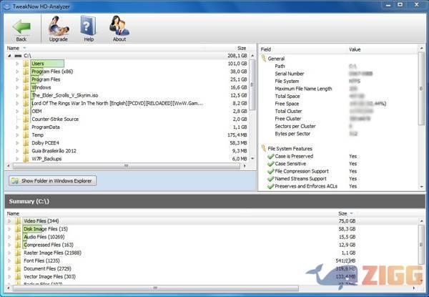Expand the Program Files folder node
The height and width of the screenshot is (297, 429).
(x=17, y=79)
